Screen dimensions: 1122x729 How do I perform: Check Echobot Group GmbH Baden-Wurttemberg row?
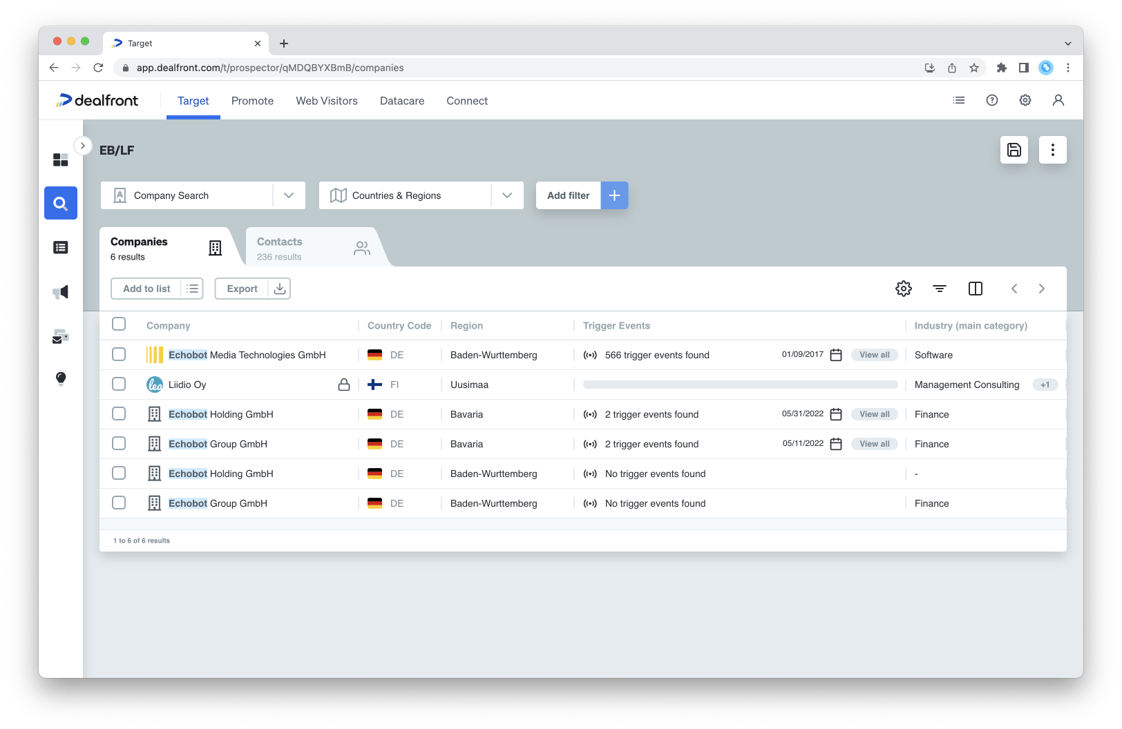point(119,503)
